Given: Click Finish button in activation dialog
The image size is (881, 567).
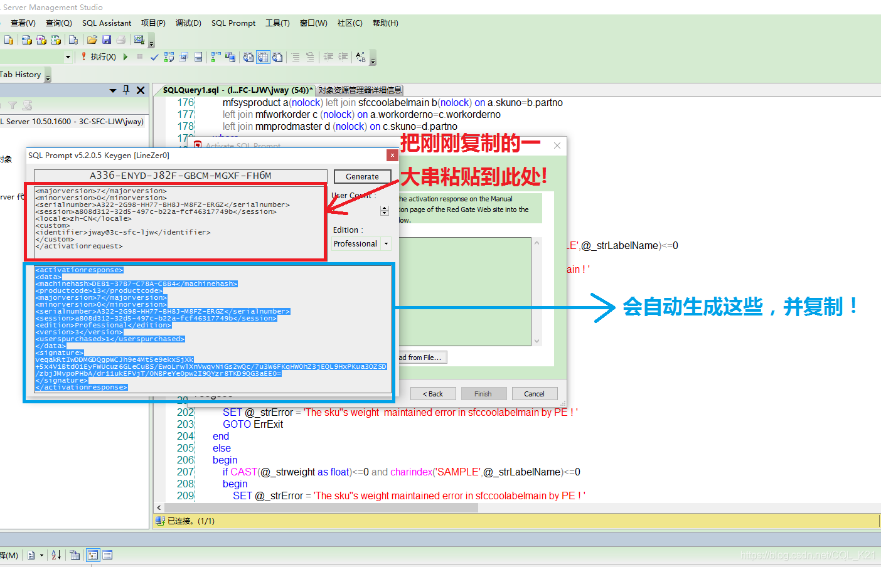Looking at the screenshot, I should point(483,394).
